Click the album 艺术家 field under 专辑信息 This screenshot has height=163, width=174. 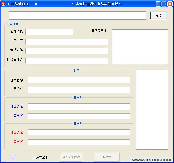pos(67,42)
